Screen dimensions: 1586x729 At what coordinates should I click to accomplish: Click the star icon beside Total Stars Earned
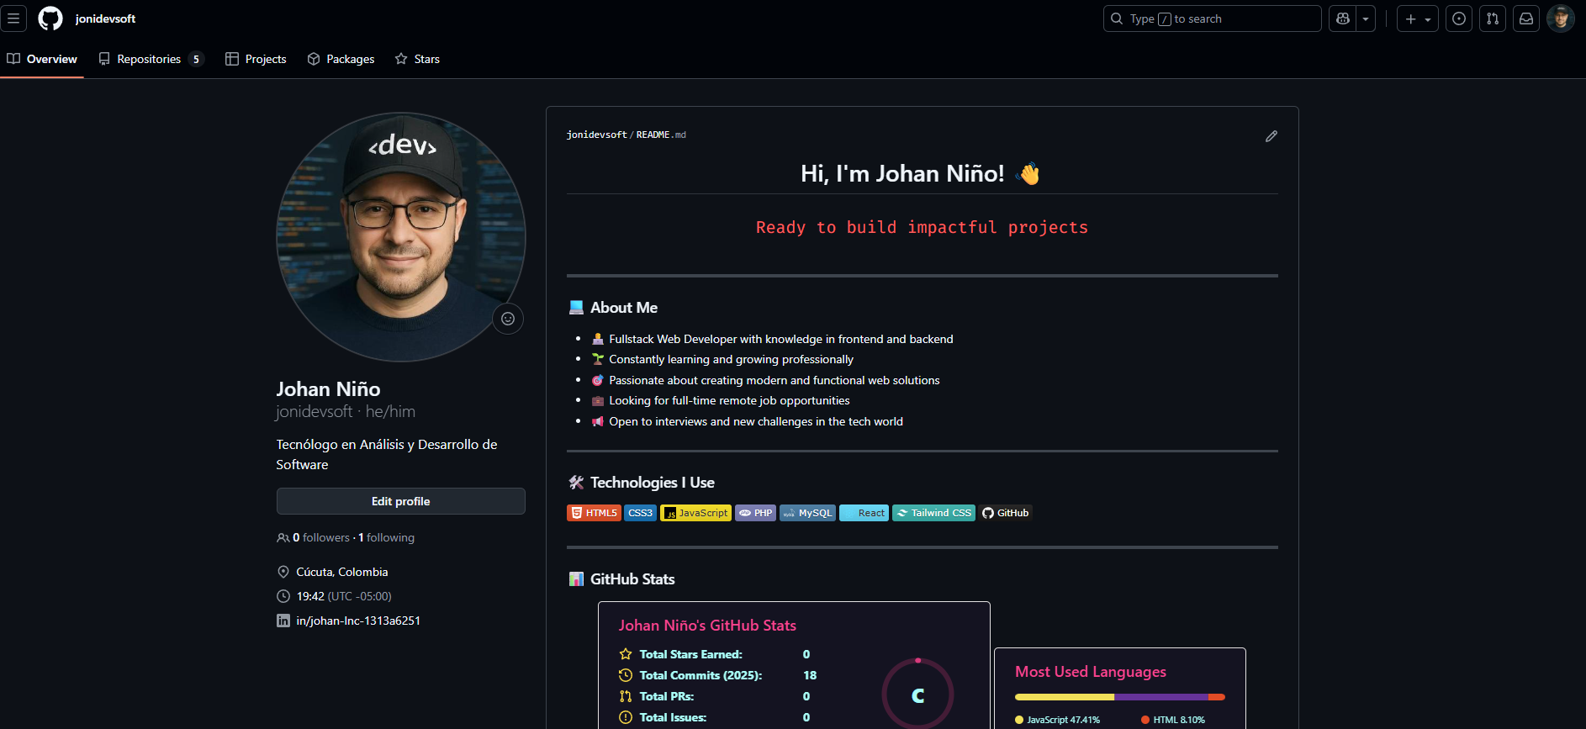(626, 654)
